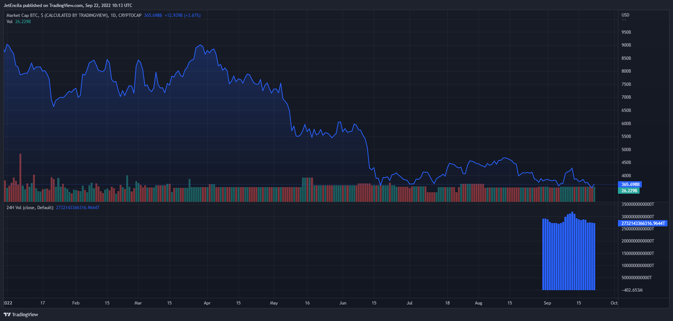Image resolution: width=673 pixels, height=321 pixels.
Task: Click the 500B price axis label
Action: coord(626,150)
